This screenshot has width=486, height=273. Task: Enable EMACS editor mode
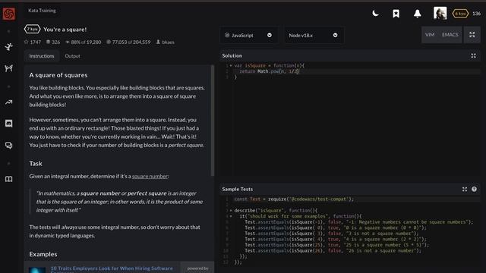pyautogui.click(x=450, y=35)
